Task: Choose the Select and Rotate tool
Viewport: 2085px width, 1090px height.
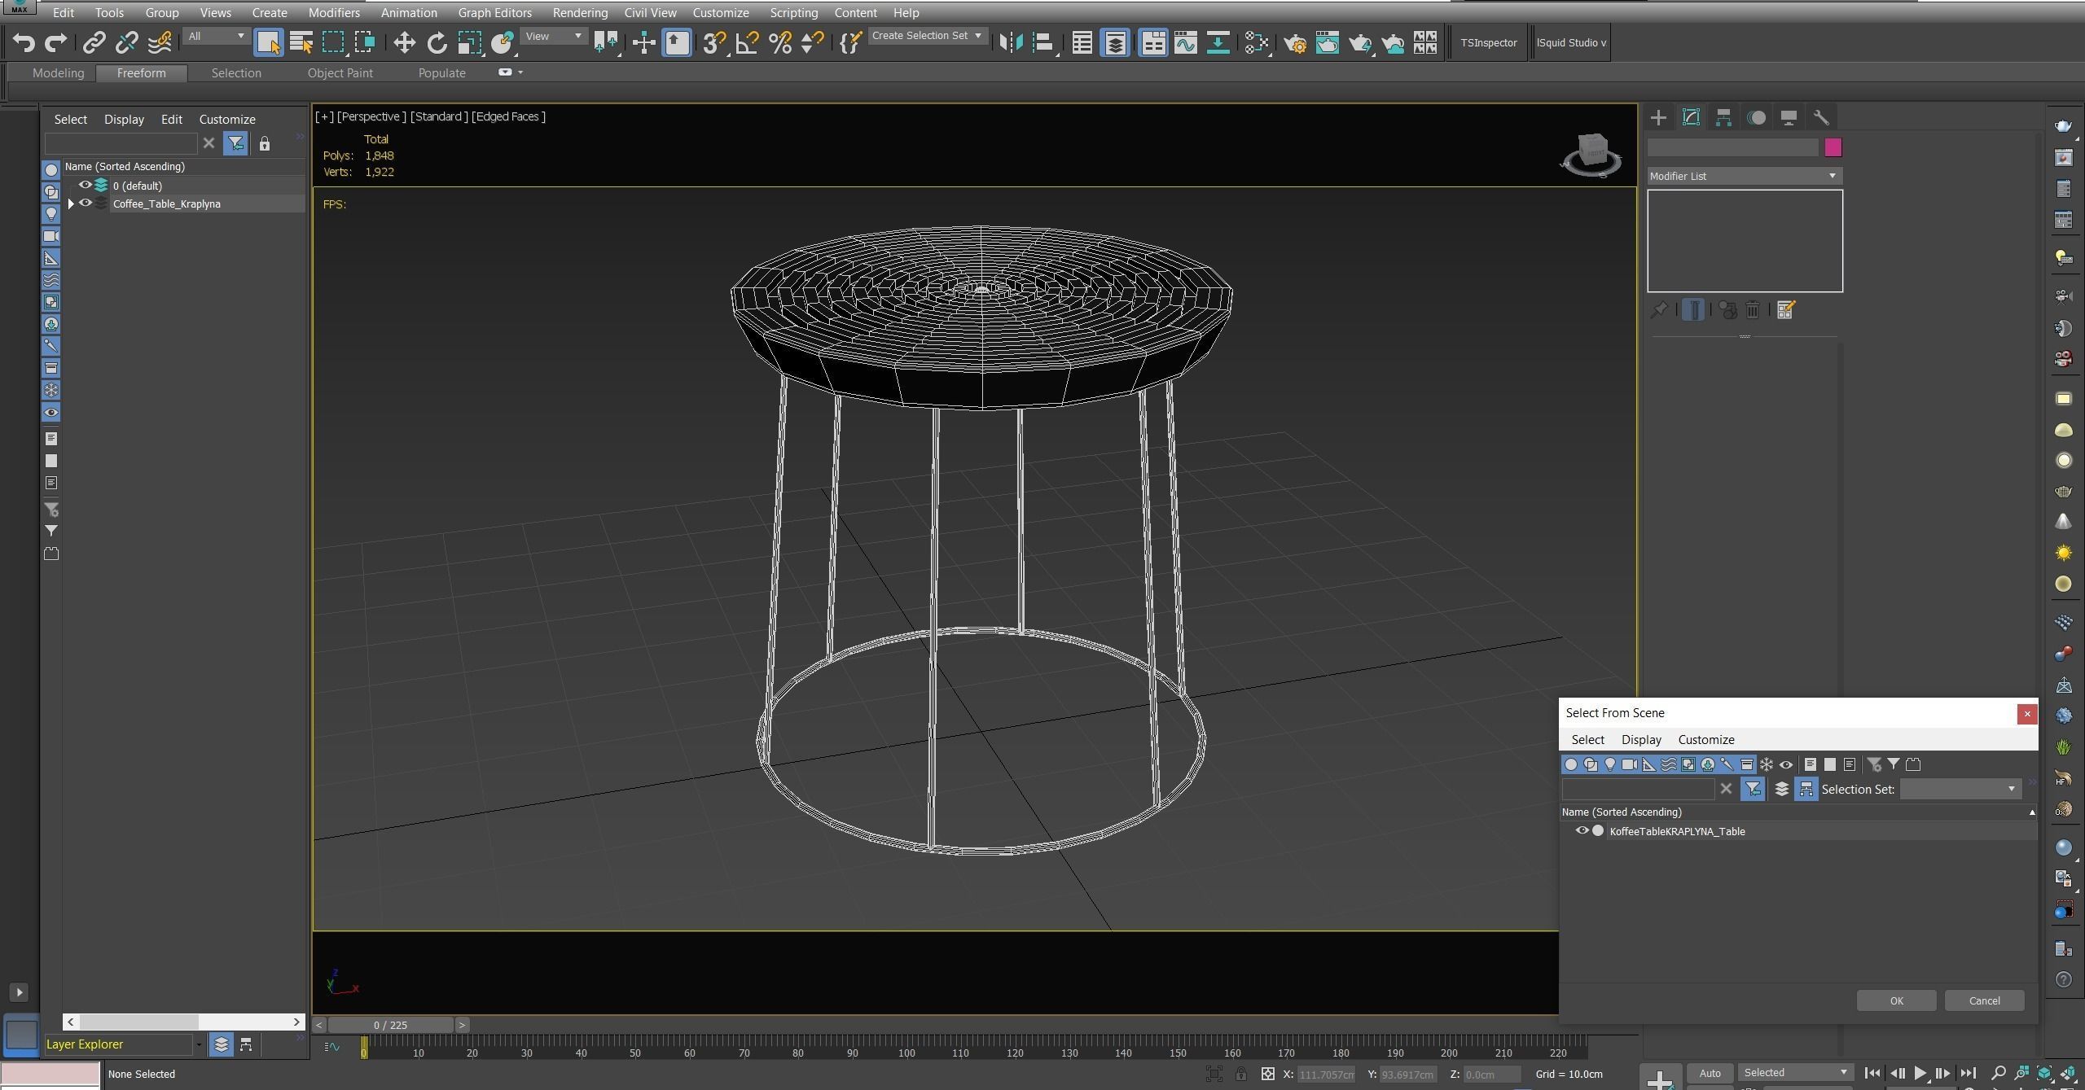Action: tap(437, 42)
